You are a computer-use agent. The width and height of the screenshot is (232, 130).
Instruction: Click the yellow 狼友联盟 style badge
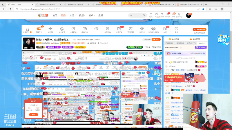pyautogui.click(x=80, y=47)
